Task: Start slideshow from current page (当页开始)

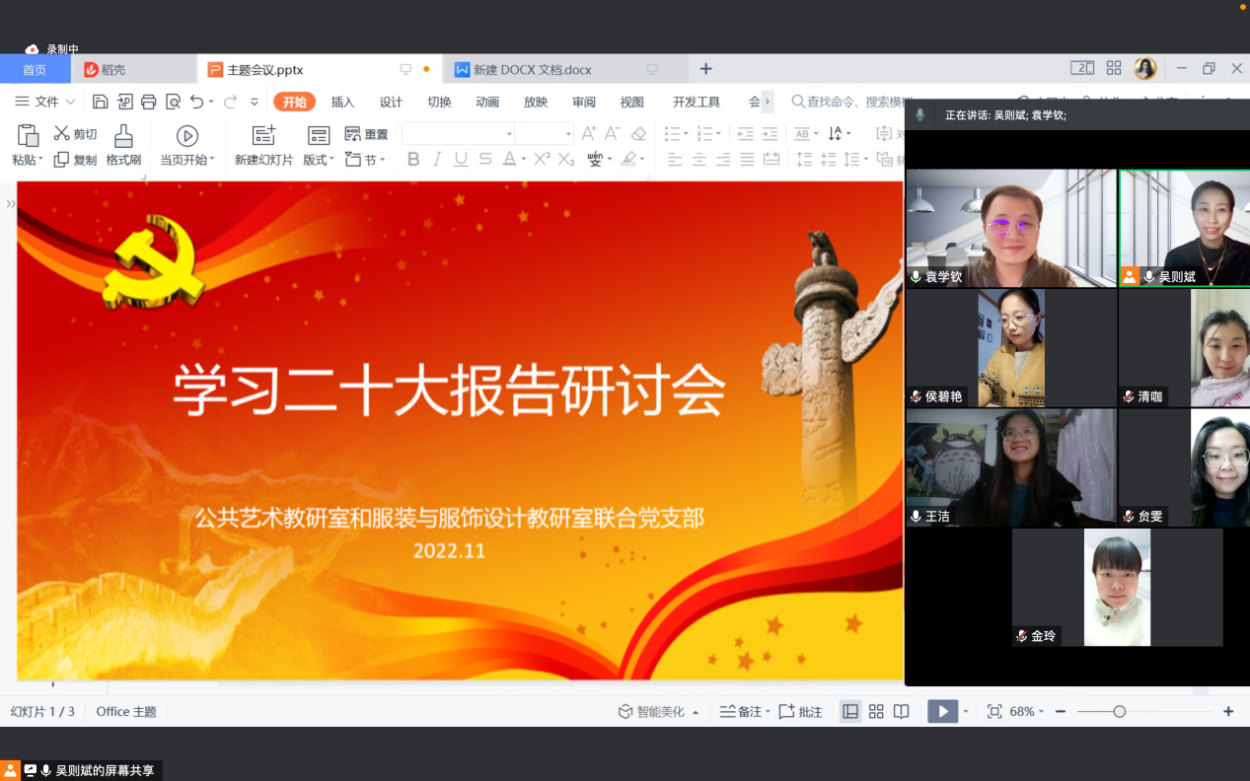Action: click(186, 146)
